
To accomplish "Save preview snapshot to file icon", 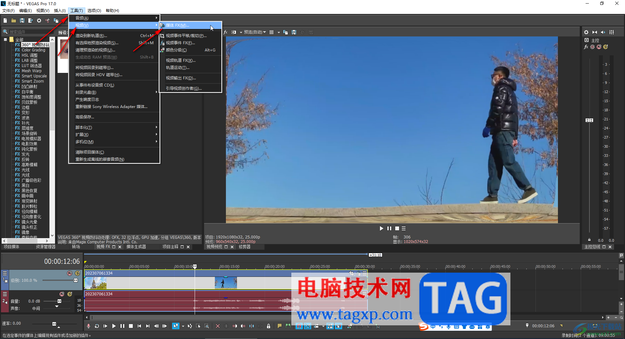I will click(x=294, y=32).
